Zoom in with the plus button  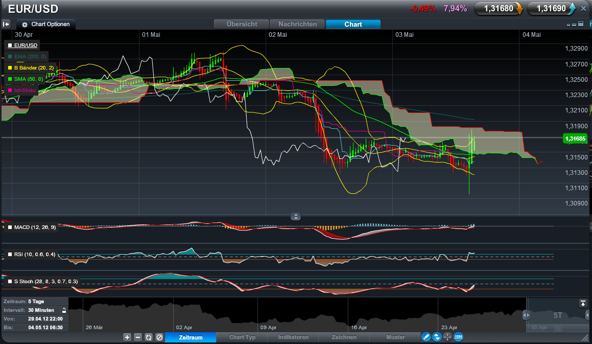pos(127,337)
